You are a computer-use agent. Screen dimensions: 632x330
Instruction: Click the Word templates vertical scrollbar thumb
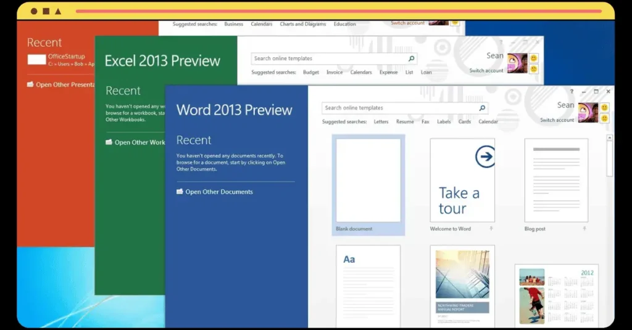(609, 158)
